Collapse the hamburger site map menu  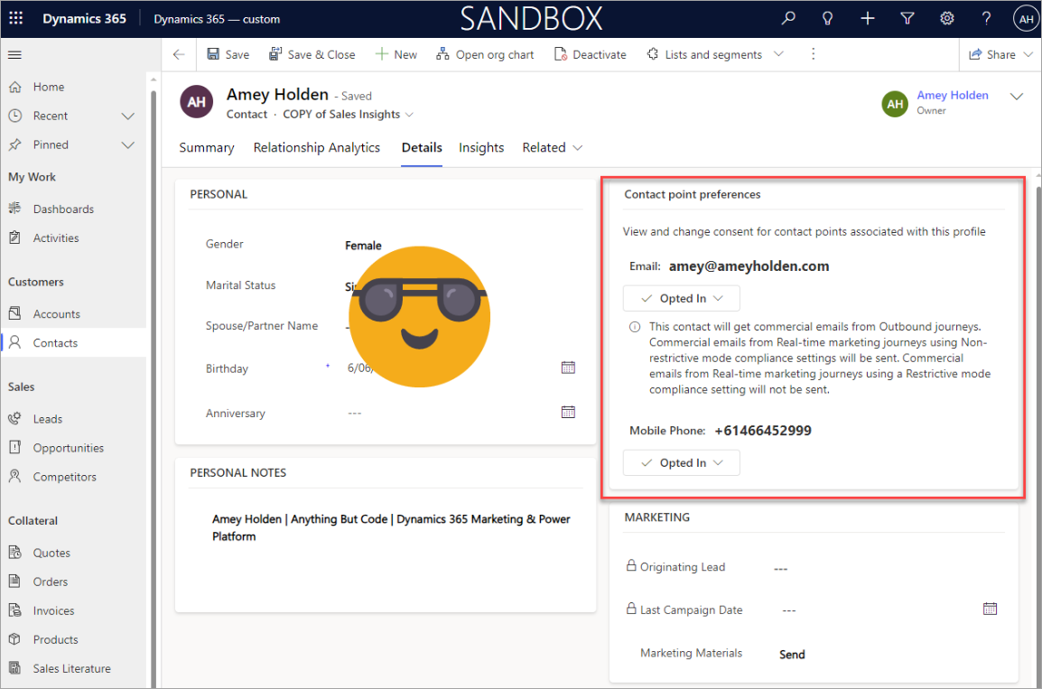point(14,54)
